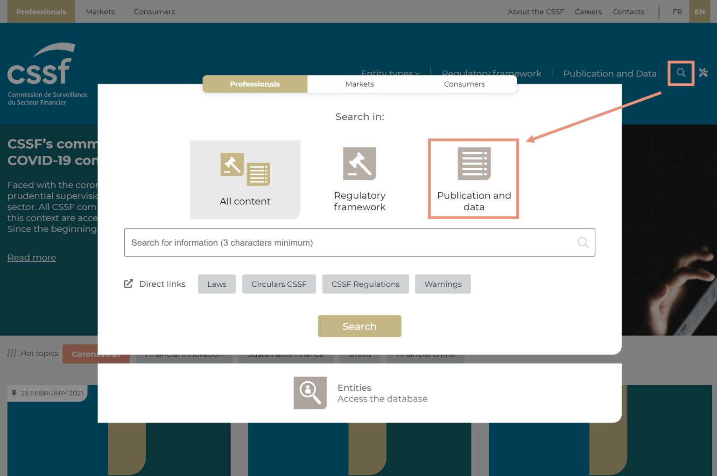Switch to the Markets tab in search overlay
Screen dimensions: 717x476
tap(359, 84)
